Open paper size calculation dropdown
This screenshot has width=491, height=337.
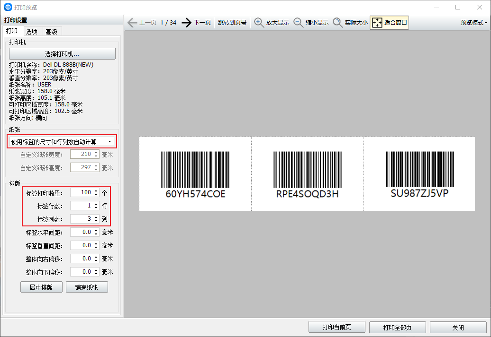(x=62, y=142)
